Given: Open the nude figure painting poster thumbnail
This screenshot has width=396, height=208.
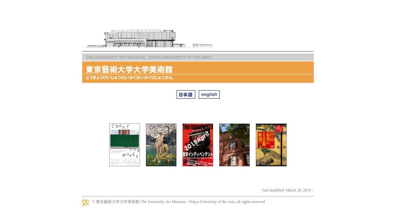Looking at the screenshot, I should pos(161,145).
